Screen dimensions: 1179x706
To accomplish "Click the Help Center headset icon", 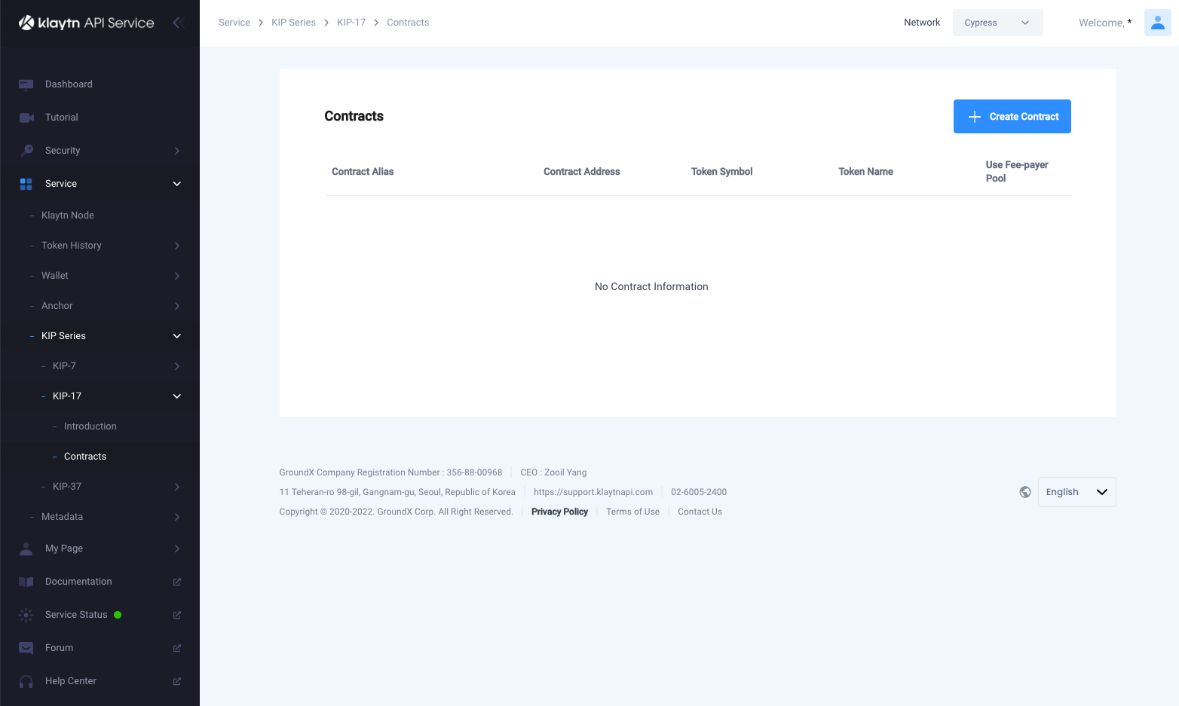I will [26, 681].
